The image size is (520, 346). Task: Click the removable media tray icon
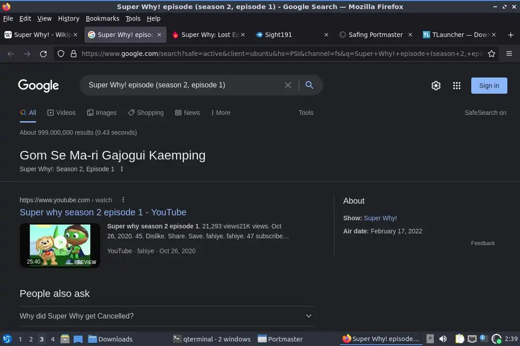tap(430, 339)
